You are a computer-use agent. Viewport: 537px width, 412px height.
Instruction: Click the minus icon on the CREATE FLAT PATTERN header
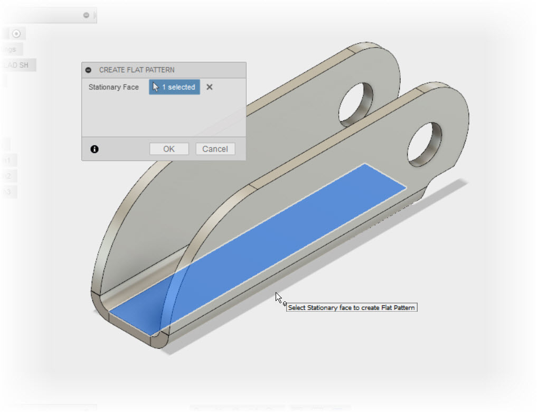tap(87, 70)
